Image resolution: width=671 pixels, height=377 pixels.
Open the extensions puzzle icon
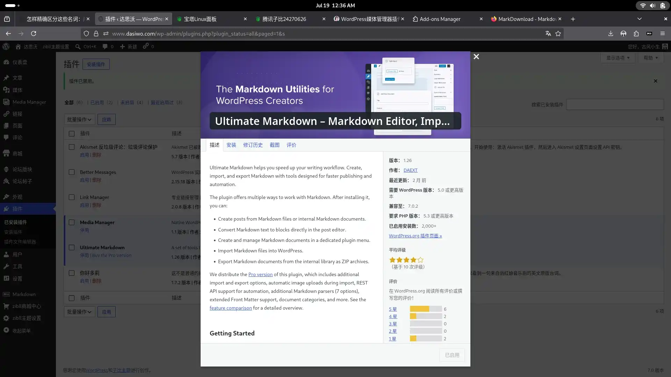[x=636, y=34]
